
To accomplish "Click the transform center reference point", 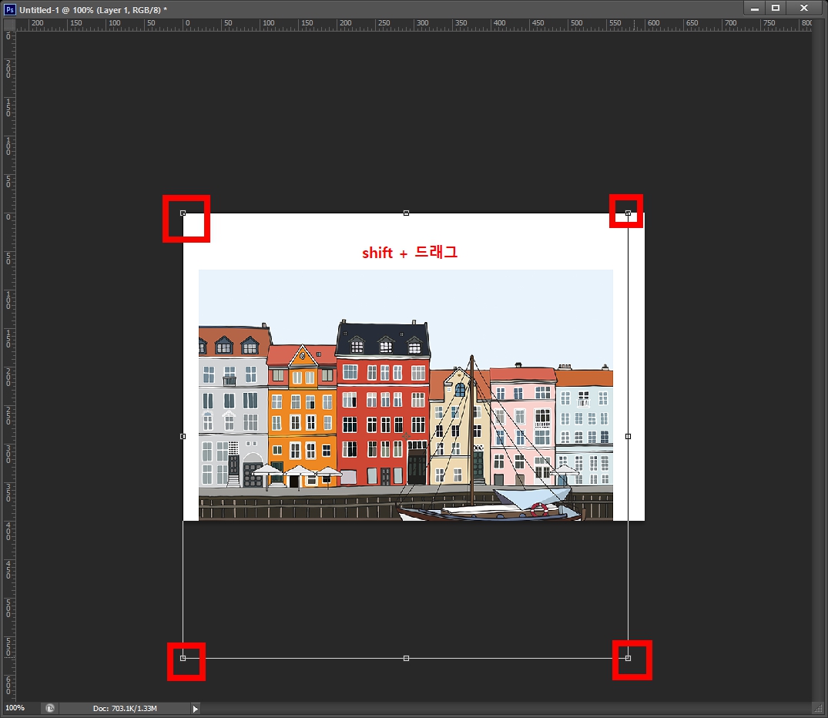I will point(406,436).
